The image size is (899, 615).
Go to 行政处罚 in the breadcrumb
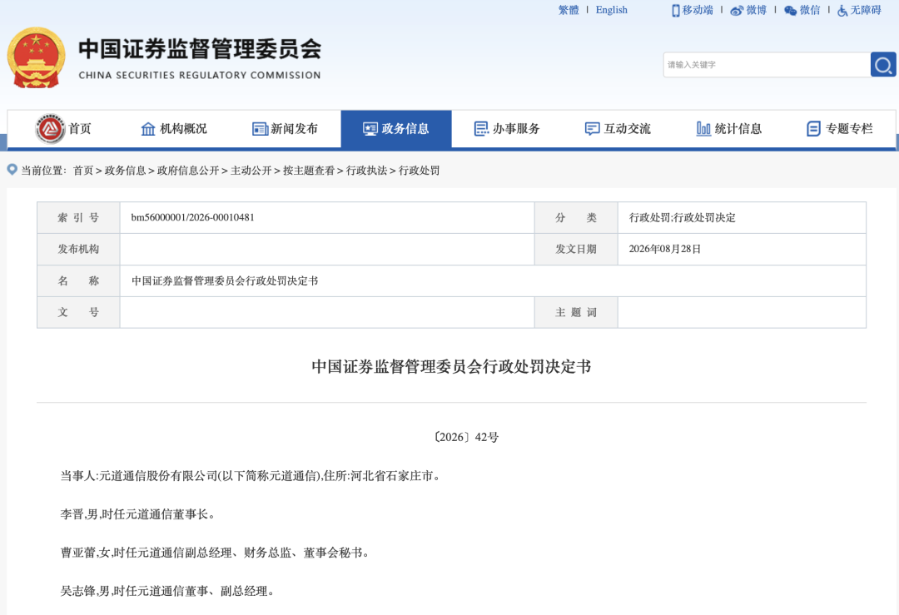(x=419, y=171)
